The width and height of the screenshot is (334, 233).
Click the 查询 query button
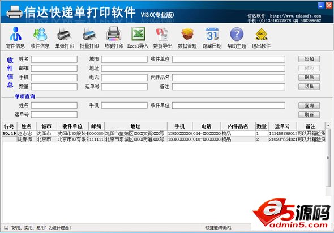tap(309, 105)
